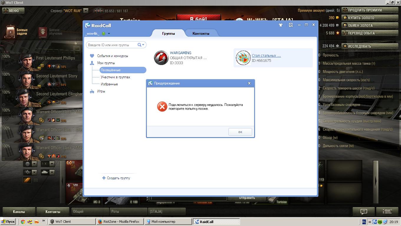This screenshot has height=226, width=401.
Task: Open the Стая стальных group link
Action: (x=266, y=55)
